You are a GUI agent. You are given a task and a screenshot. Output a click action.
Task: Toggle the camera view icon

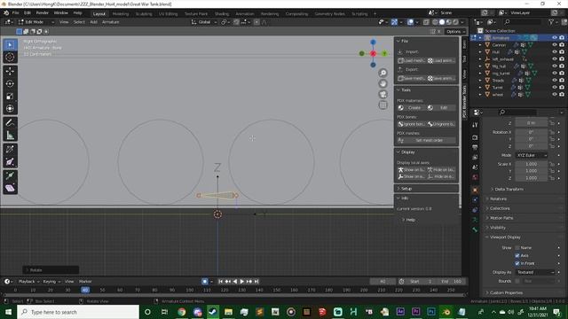(x=383, y=95)
